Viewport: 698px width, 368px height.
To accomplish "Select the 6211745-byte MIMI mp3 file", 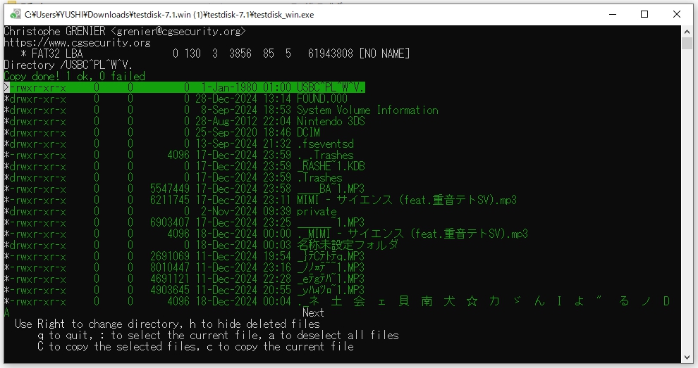I will pos(406,200).
